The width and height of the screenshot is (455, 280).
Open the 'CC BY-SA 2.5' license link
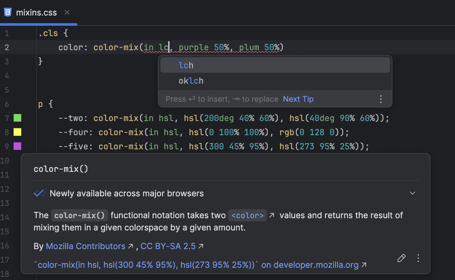click(168, 246)
